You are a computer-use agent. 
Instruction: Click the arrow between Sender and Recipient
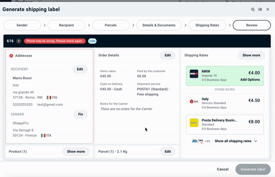click(x=44, y=25)
